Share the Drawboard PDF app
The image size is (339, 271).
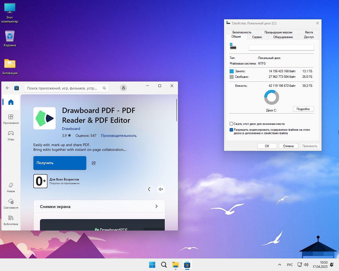(94, 163)
